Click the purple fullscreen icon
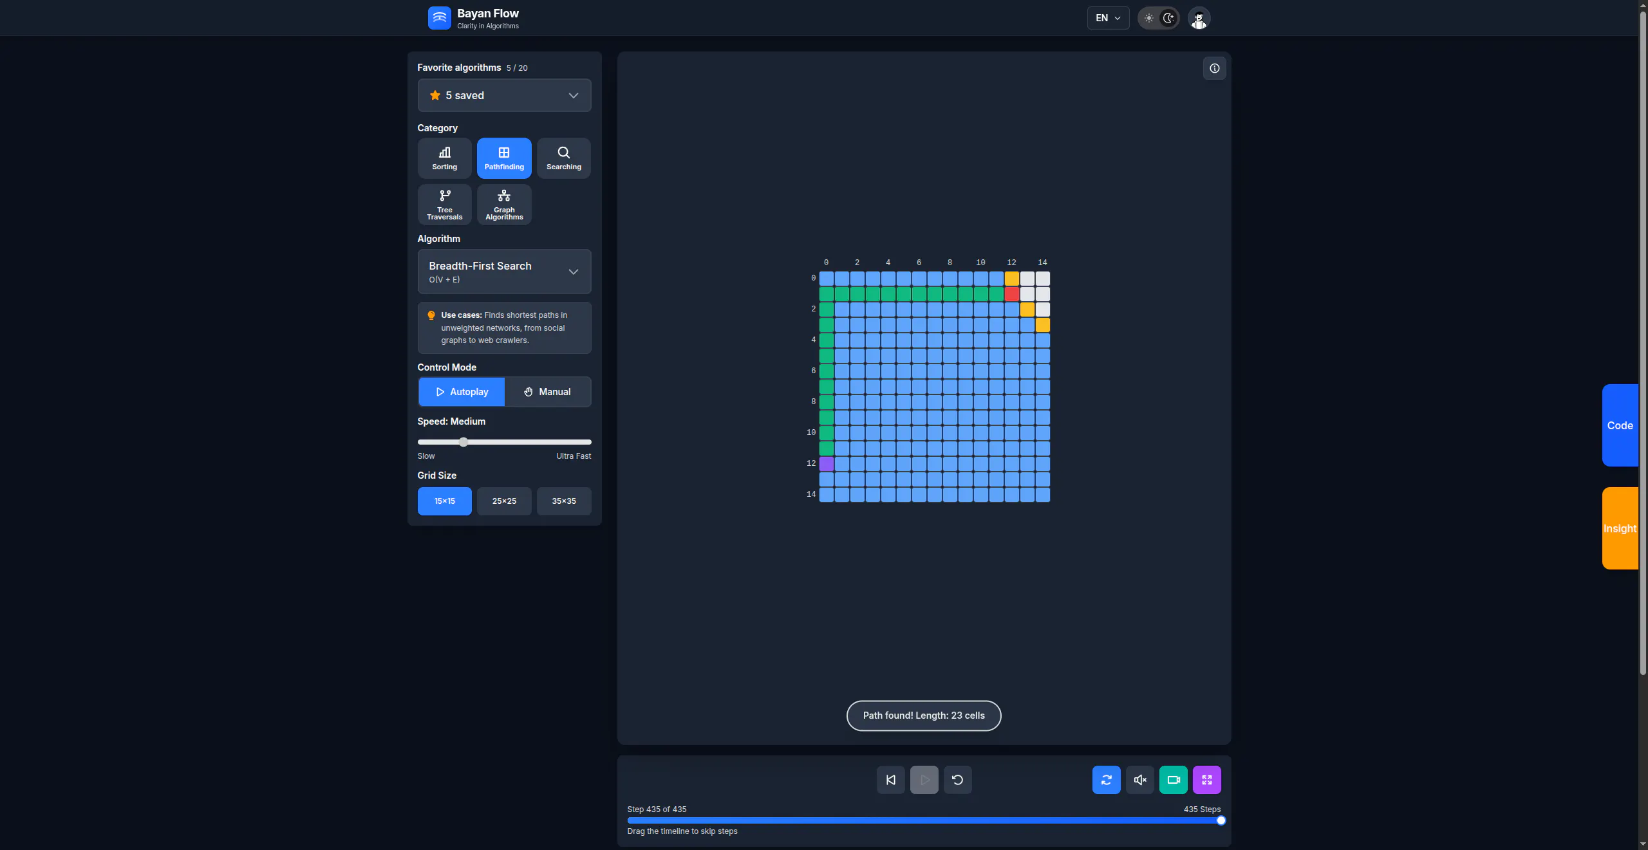 tap(1206, 780)
